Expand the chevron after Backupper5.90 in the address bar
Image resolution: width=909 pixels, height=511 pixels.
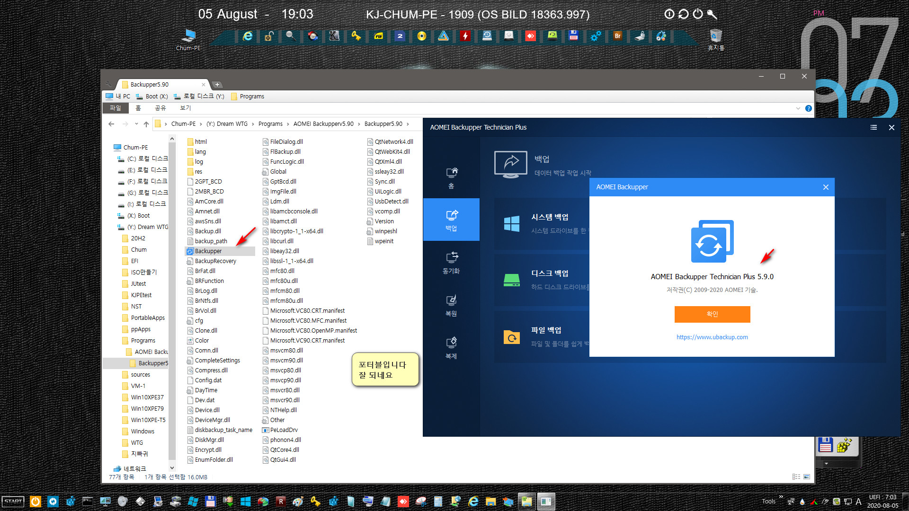(408, 124)
